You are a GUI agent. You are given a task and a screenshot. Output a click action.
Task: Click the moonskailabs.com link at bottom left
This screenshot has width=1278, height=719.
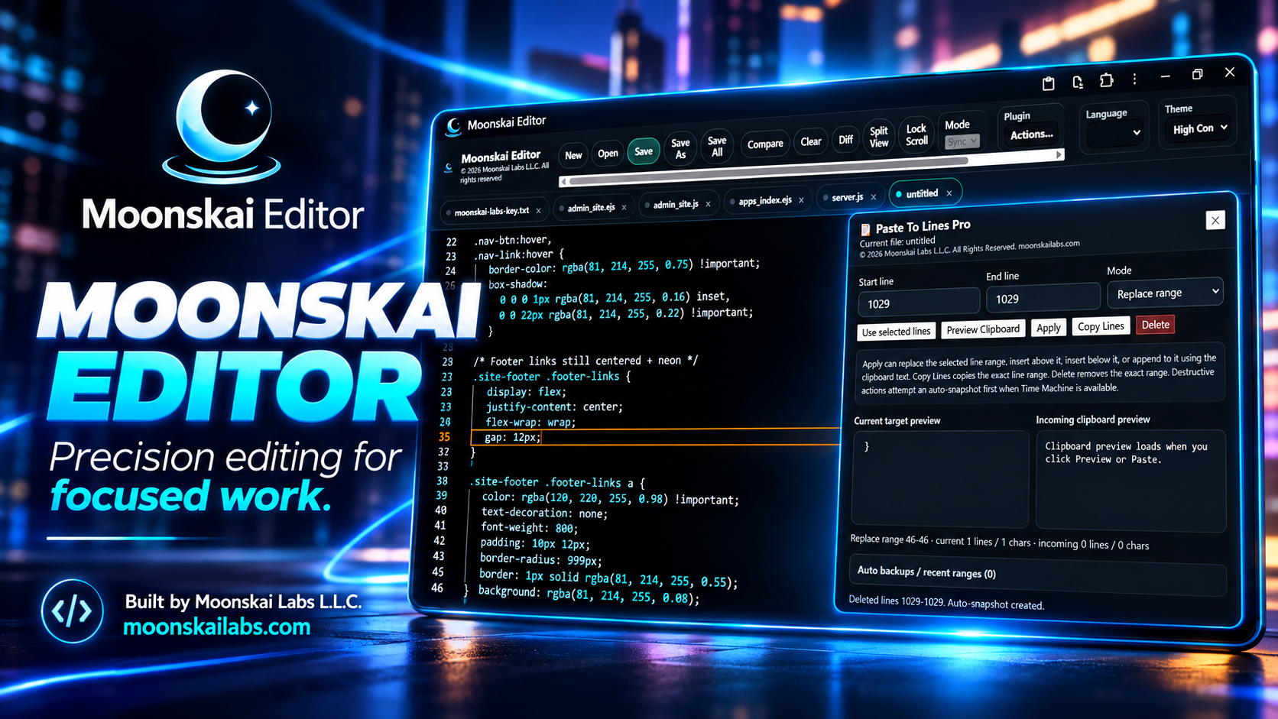click(217, 627)
